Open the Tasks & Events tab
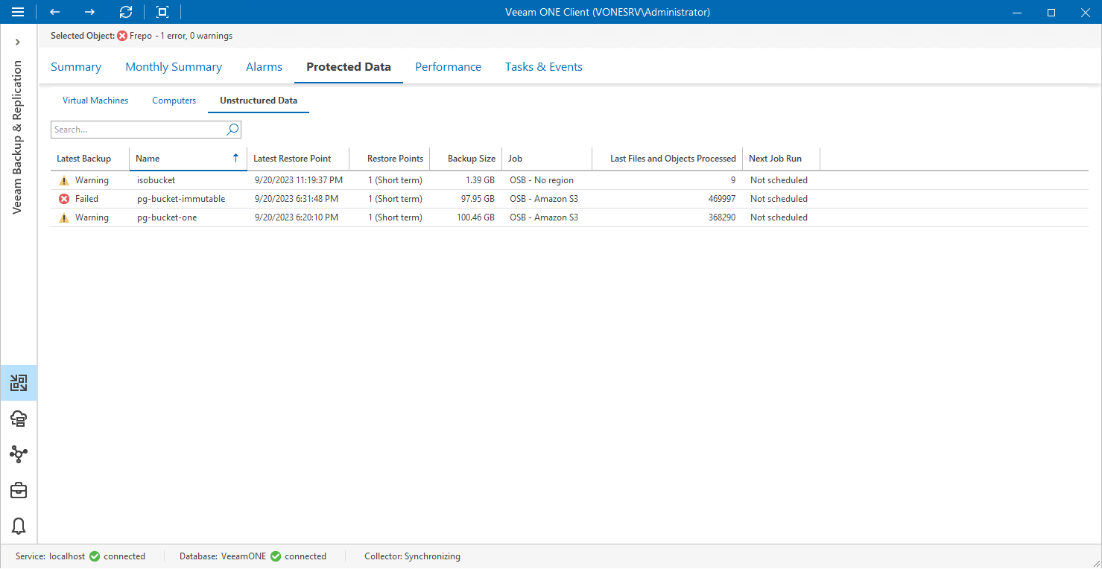This screenshot has width=1102, height=569. tap(544, 67)
